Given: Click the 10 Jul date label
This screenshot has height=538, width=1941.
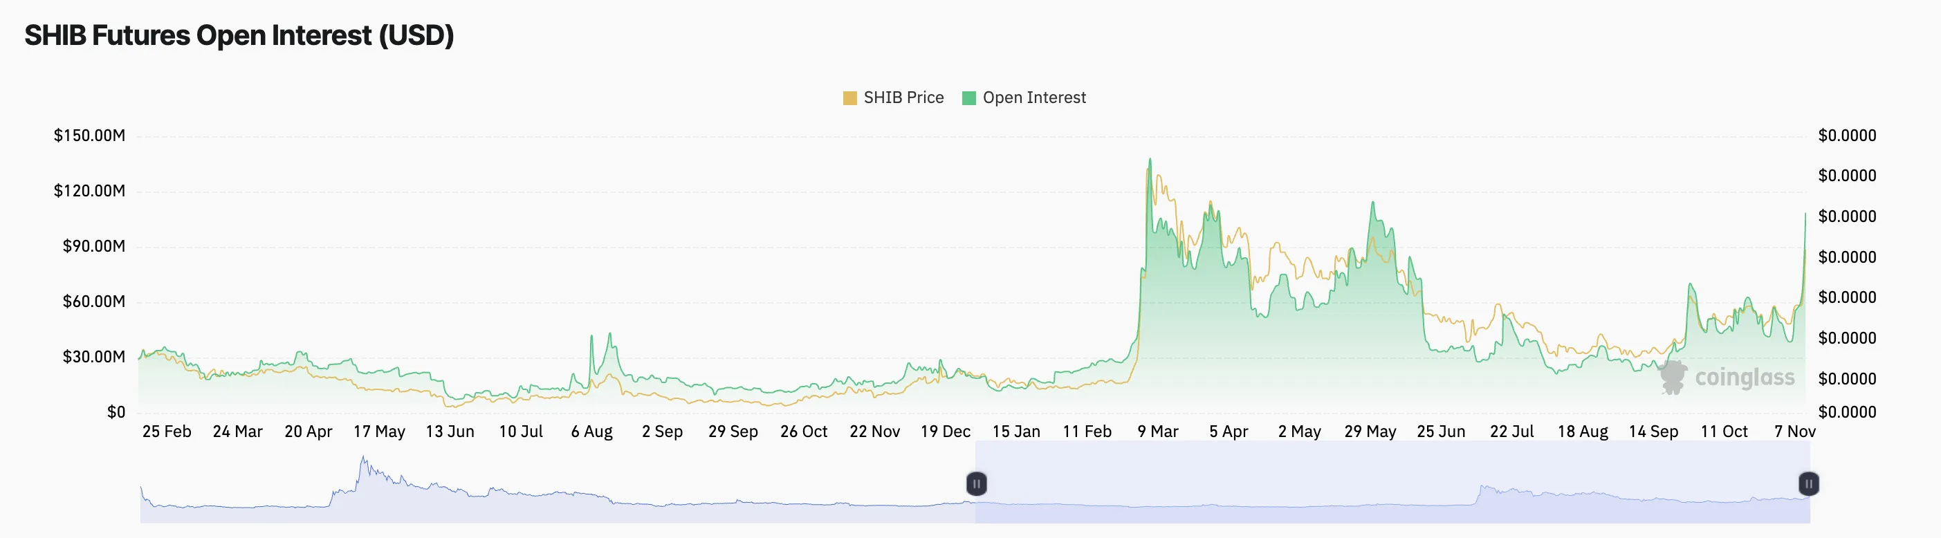Looking at the screenshot, I should coord(521,432).
